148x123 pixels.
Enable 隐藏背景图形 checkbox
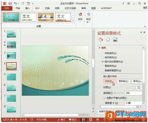click(x=103, y=70)
